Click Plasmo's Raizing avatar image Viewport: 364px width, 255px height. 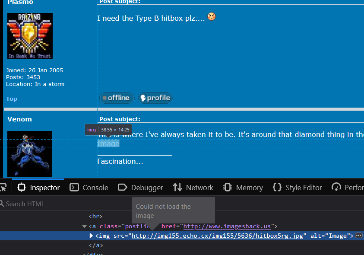pyautogui.click(x=30, y=36)
